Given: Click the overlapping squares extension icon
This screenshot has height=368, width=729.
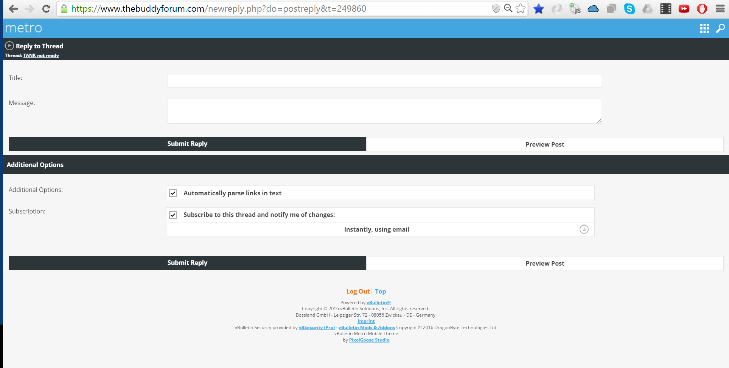Looking at the screenshot, I should (x=611, y=9).
